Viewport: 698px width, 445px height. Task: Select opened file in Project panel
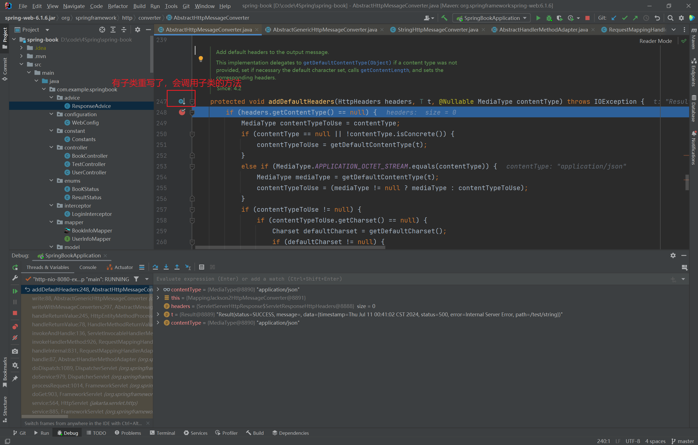pyautogui.click(x=102, y=30)
